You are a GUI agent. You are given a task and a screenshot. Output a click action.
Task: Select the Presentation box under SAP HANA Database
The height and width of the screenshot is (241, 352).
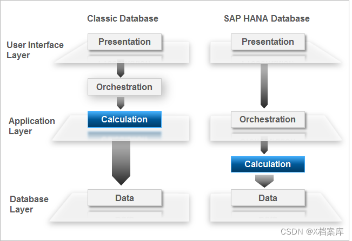point(268,42)
